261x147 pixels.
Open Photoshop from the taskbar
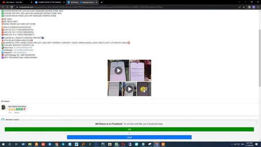(x=96, y=144)
